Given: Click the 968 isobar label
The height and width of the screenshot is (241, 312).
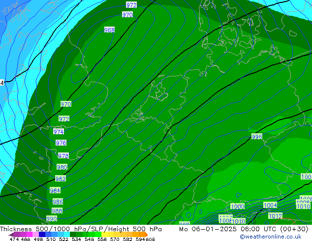Looking at the screenshot, I should pyautogui.click(x=109, y=30).
